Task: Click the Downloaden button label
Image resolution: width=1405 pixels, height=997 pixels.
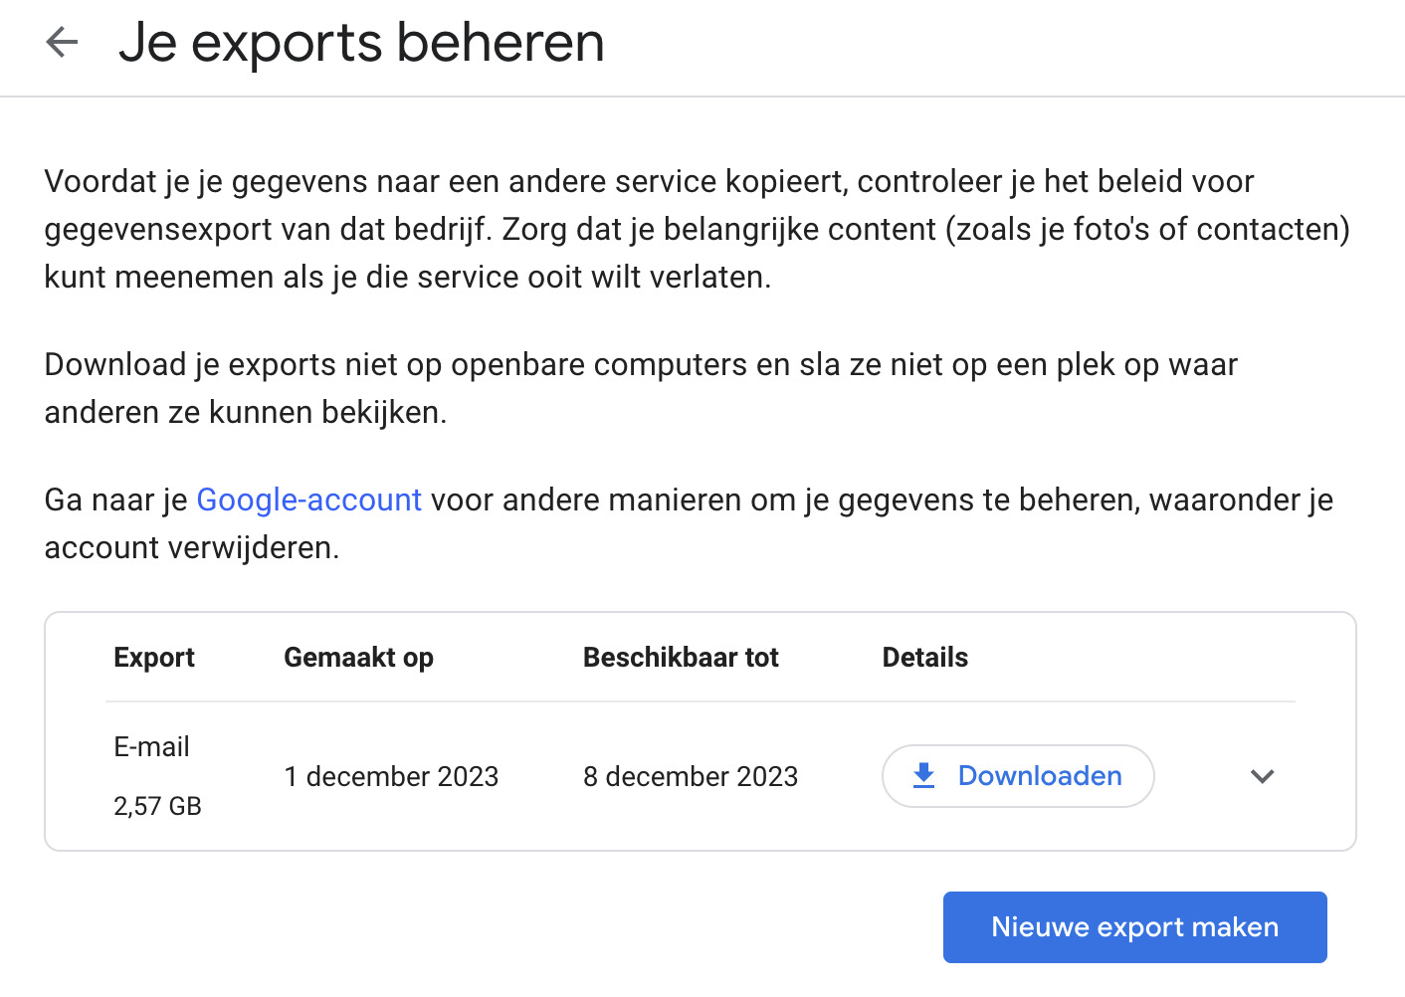Action: (x=1040, y=776)
